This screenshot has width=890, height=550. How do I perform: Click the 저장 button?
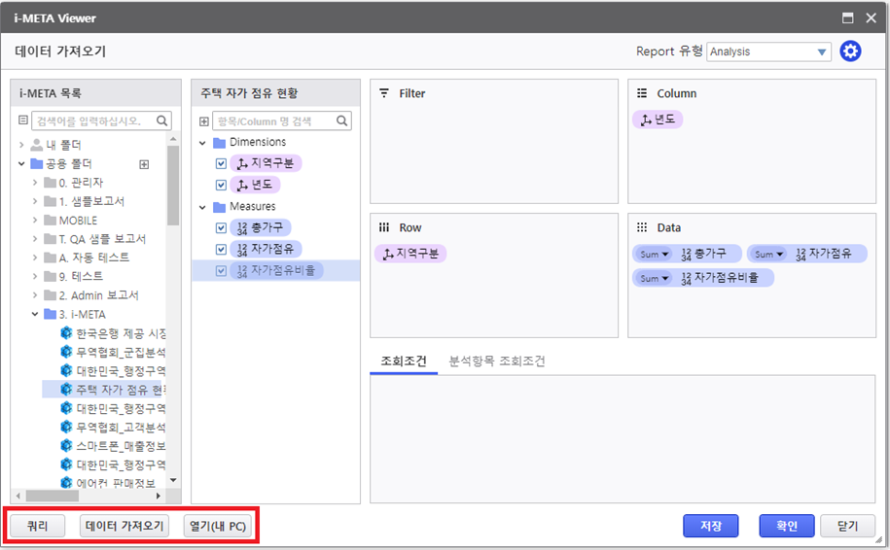710,526
